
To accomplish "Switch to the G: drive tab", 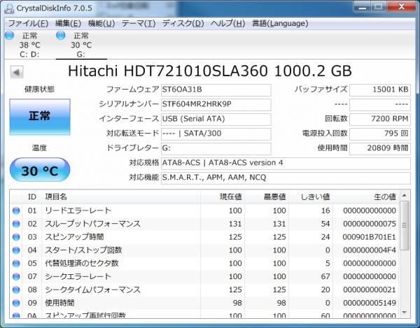I will click(81, 45).
